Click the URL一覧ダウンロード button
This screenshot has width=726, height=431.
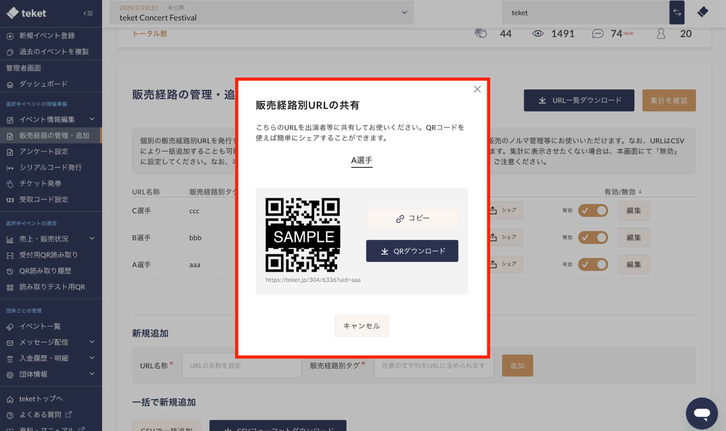(x=579, y=100)
